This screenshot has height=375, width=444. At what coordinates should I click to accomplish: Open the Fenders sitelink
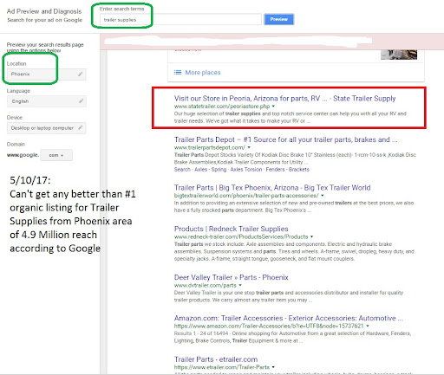pyautogui.click(x=275, y=170)
